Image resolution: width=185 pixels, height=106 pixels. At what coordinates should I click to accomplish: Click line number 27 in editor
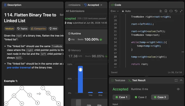click(x=115, y=17)
